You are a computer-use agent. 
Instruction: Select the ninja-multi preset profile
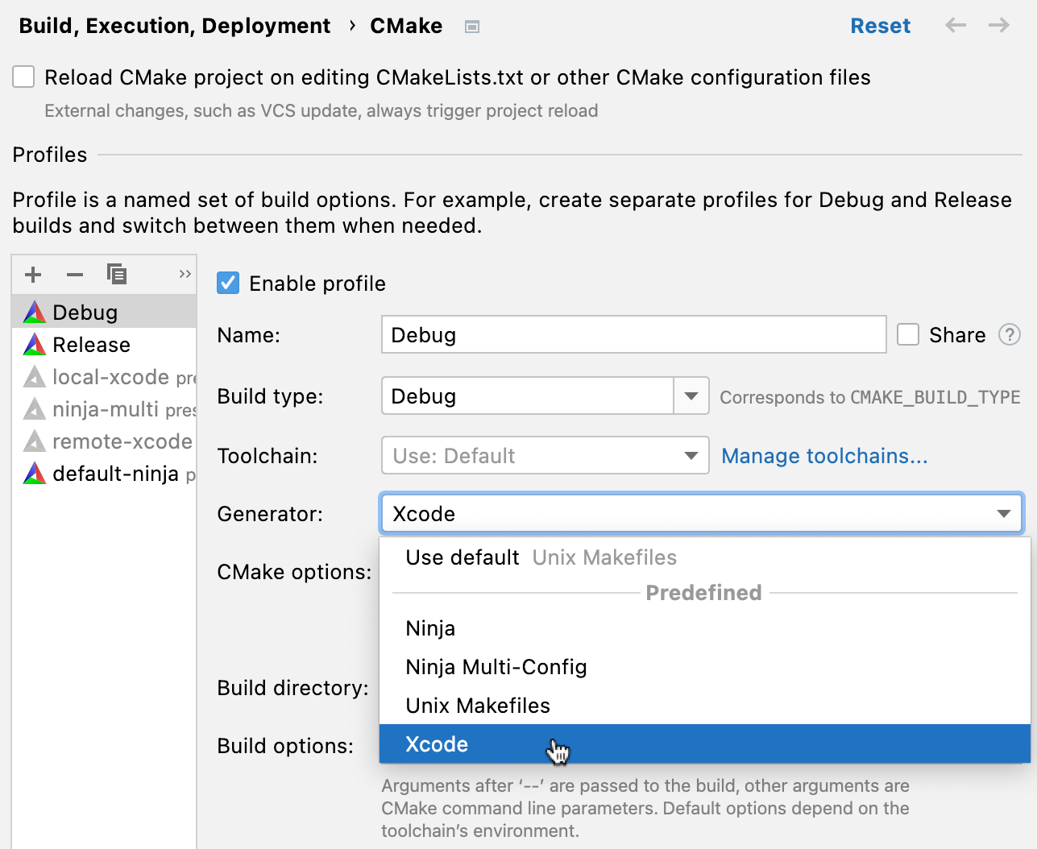point(105,409)
